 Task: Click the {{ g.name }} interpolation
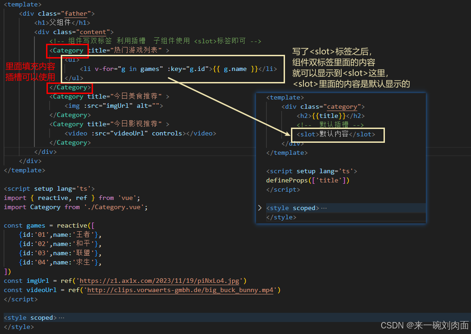point(236,69)
